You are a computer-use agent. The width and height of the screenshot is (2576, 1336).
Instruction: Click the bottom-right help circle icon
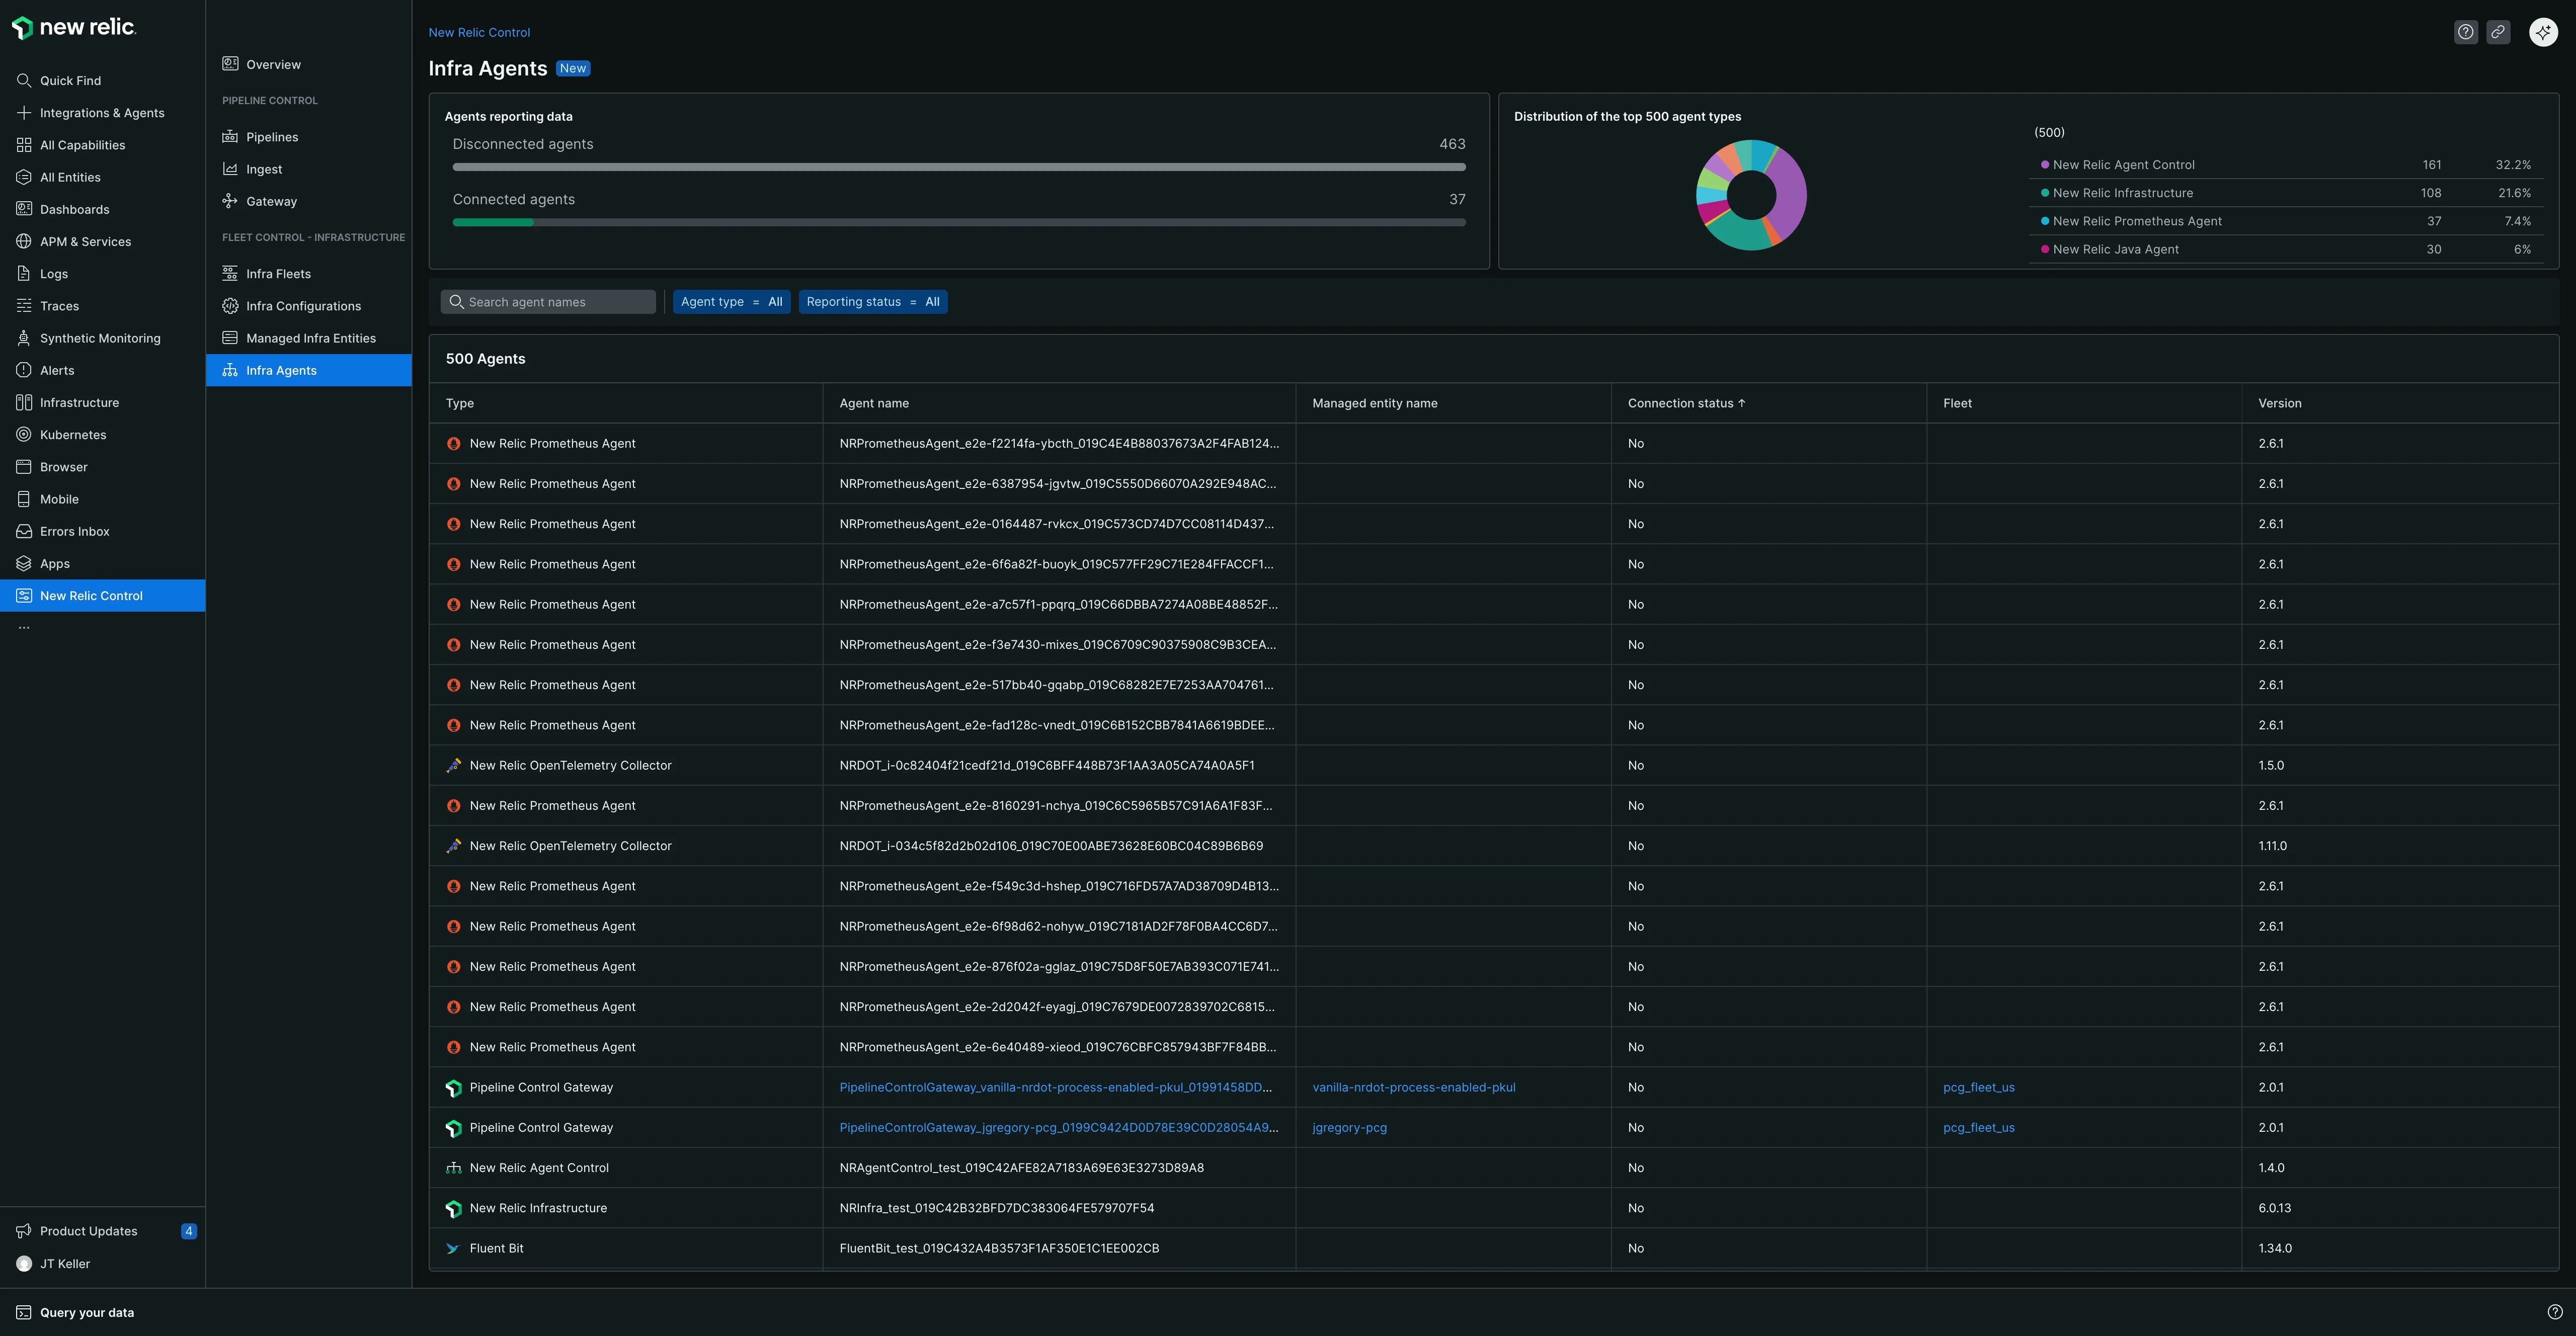[2555, 1312]
